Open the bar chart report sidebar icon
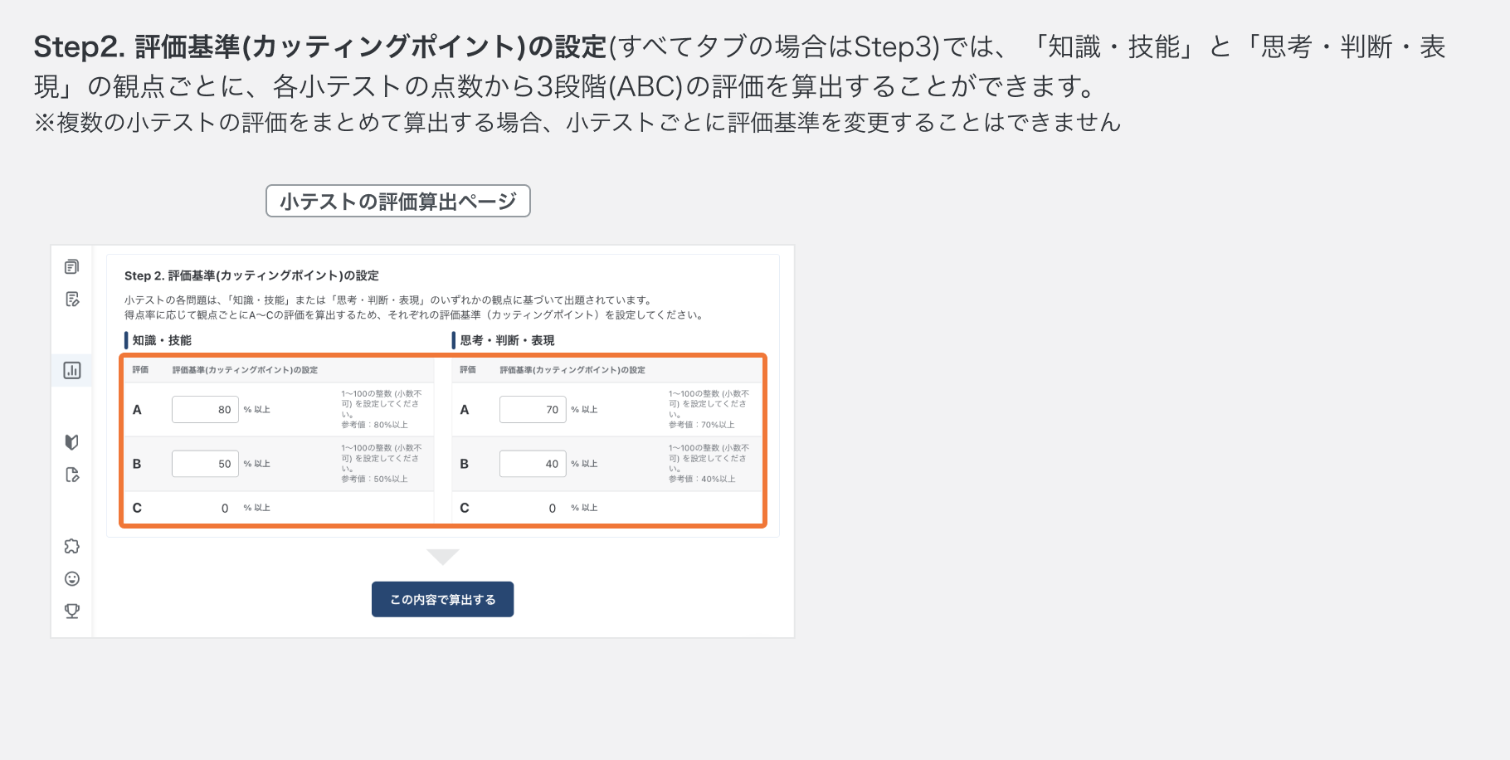The width and height of the screenshot is (1510, 760). pyautogui.click(x=72, y=370)
